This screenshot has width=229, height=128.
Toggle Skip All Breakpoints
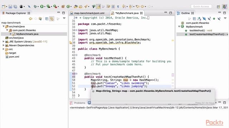[x=29, y=6]
